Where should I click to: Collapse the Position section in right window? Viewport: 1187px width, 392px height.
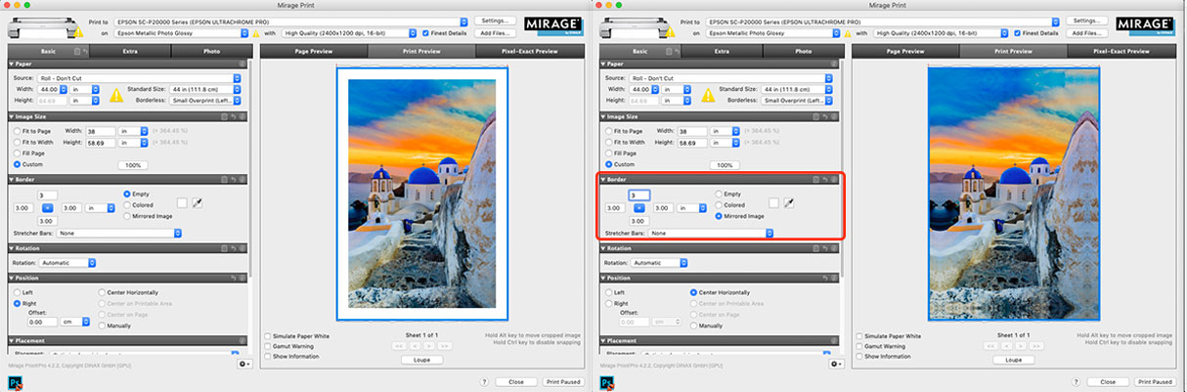(x=602, y=279)
